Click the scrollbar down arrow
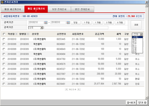This screenshot has height=106, width=149. pyautogui.click(x=147, y=98)
